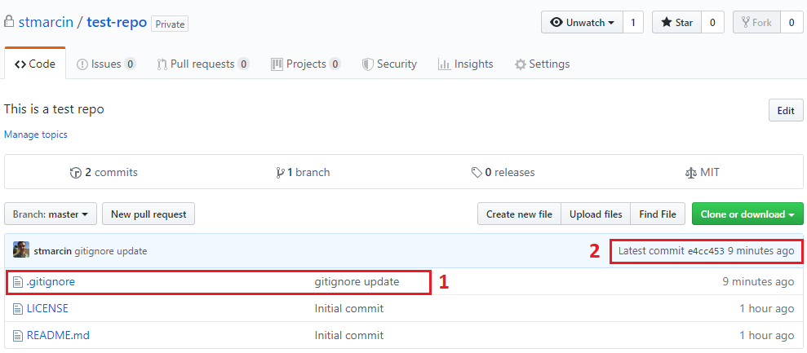Open the 1 branch list

pos(303,172)
